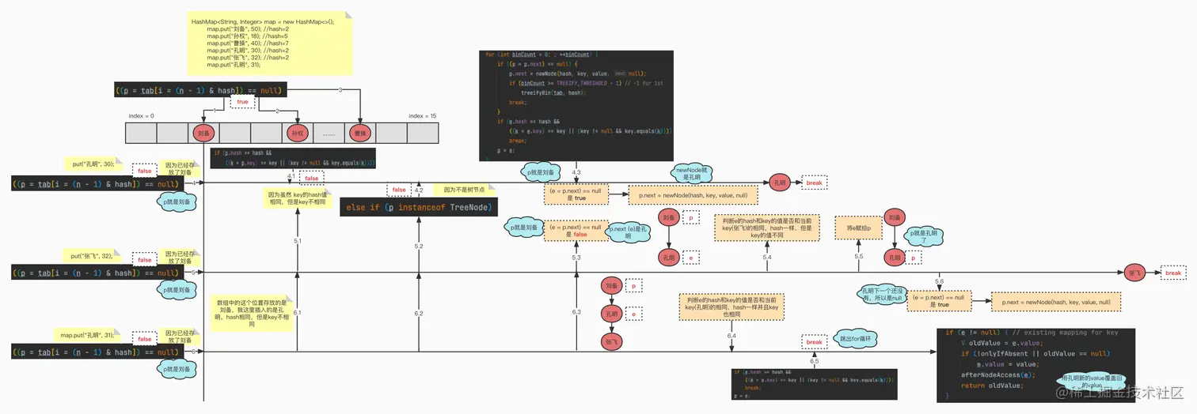The image size is (1197, 414).
Task: Click step label 6.5
Action: coord(815,360)
